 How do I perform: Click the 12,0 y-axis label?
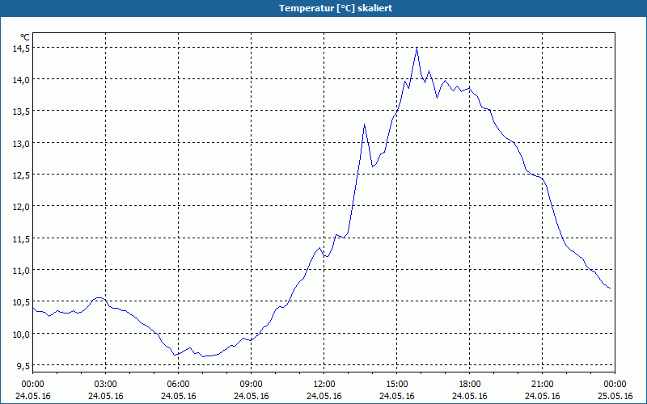[x=21, y=207]
